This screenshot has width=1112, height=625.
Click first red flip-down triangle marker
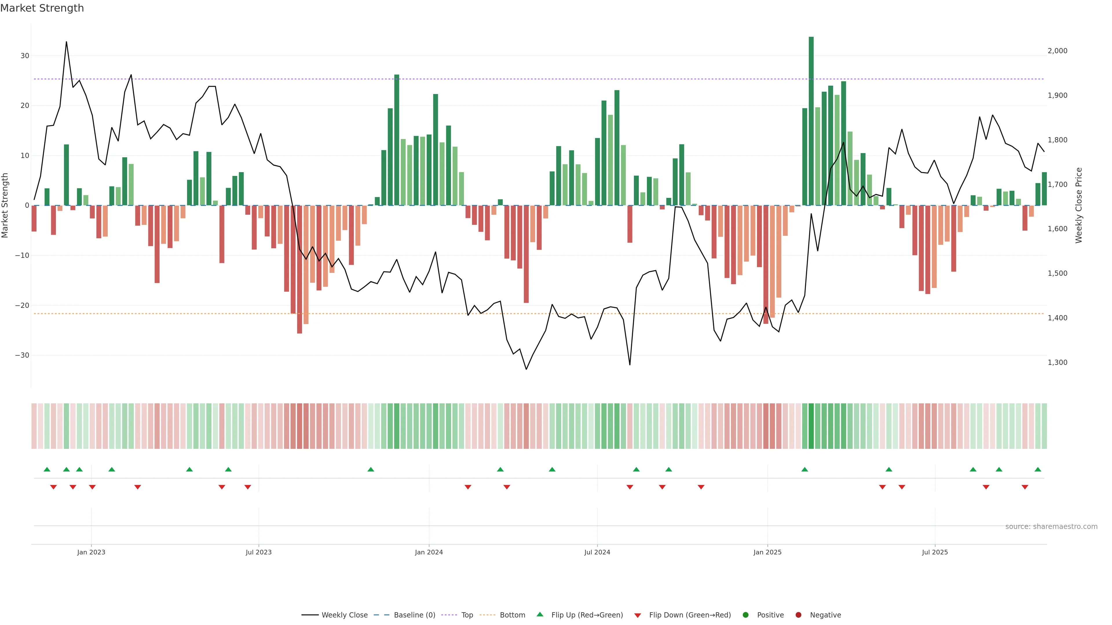54,487
